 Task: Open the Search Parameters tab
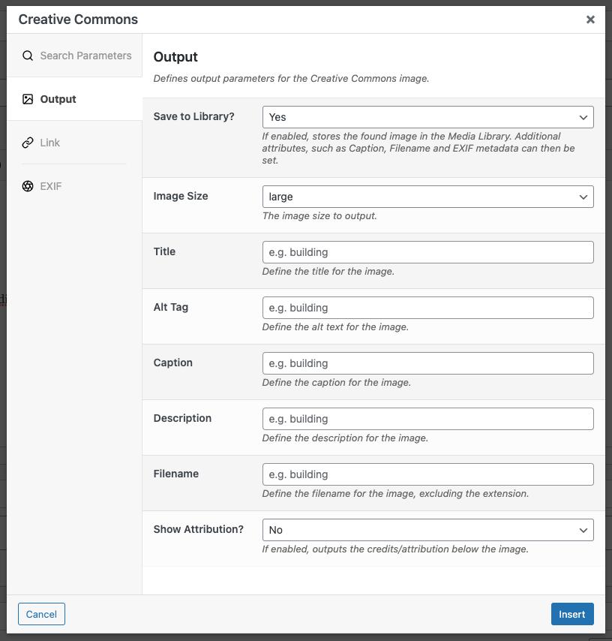(x=74, y=56)
